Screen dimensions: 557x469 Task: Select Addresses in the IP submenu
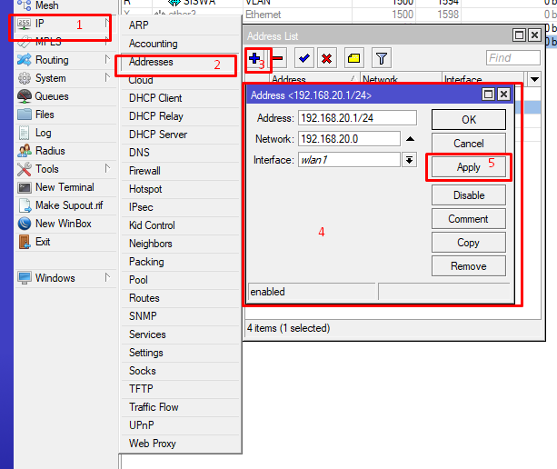pos(151,62)
